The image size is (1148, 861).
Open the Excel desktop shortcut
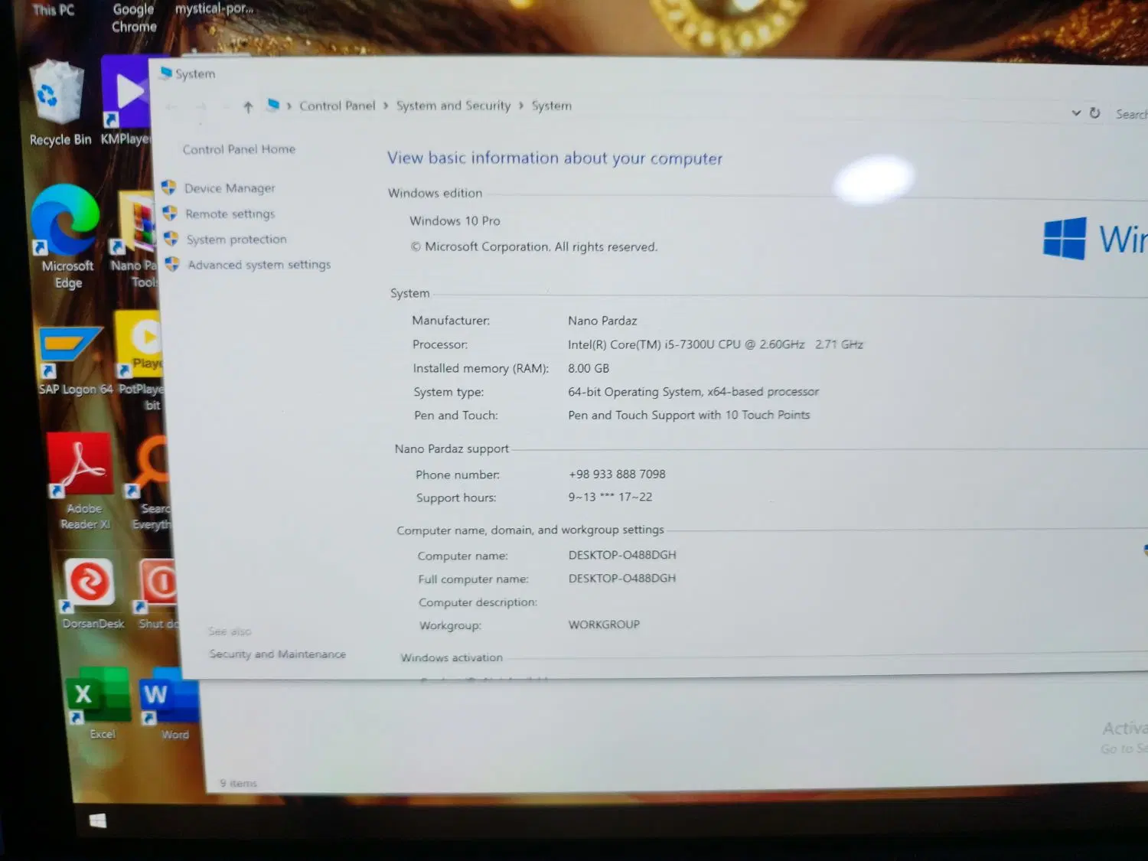click(x=99, y=704)
